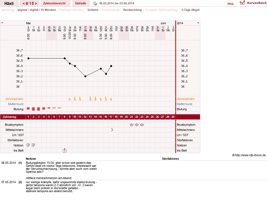Click the Mittelschmerz symbol on cycle day 17
The image size is (267, 206).
112,130
